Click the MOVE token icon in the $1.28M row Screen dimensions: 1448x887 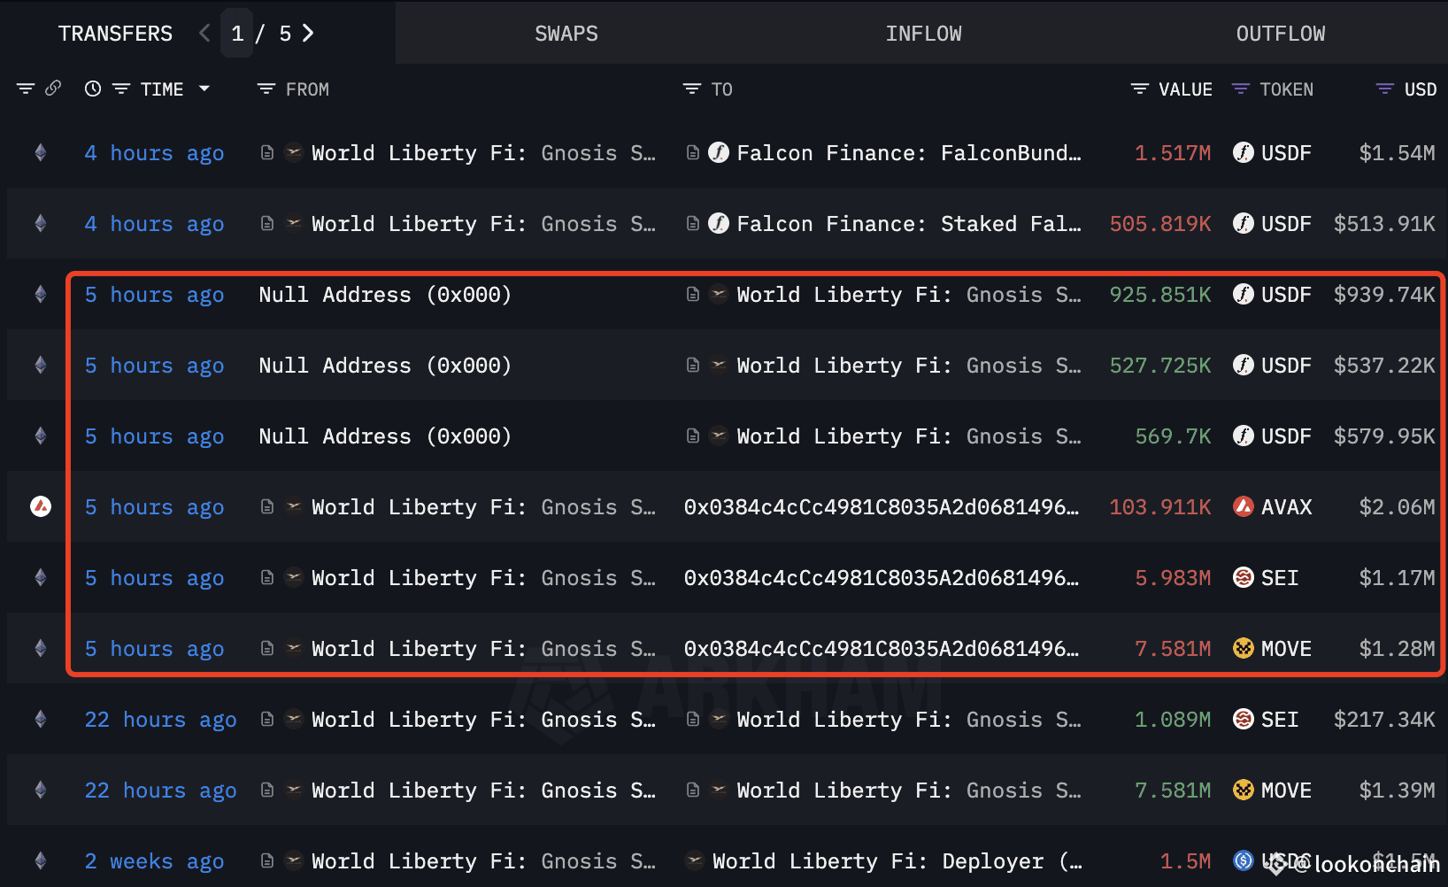(x=1244, y=648)
